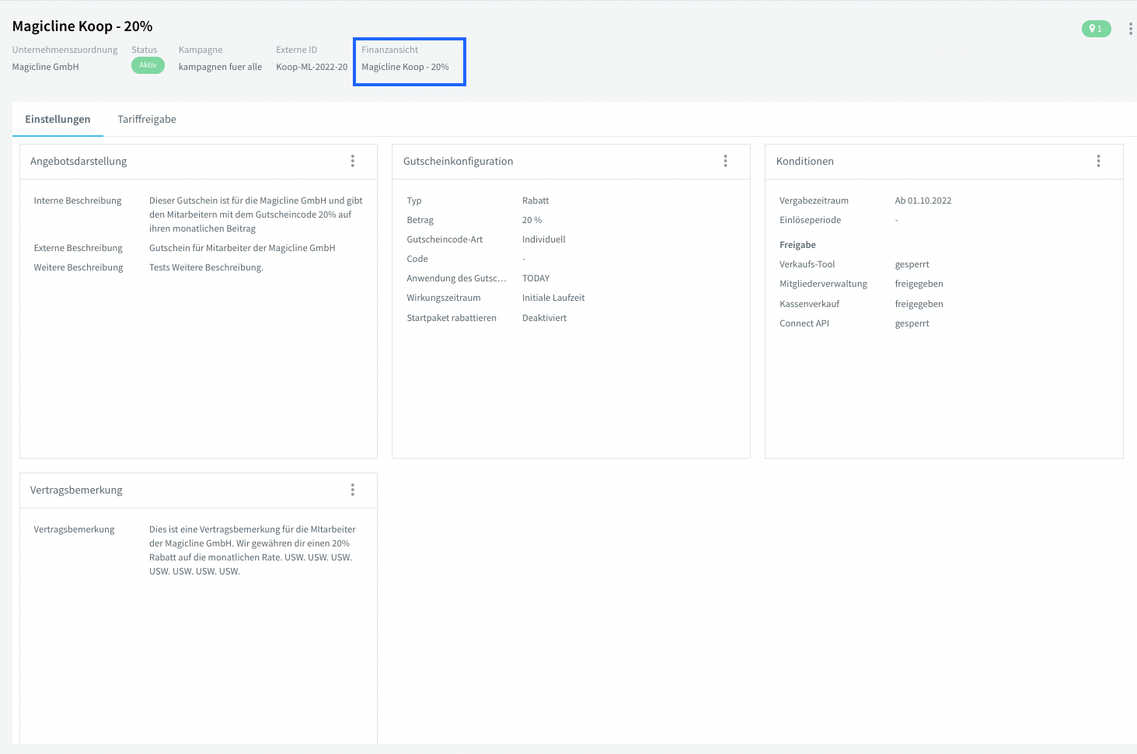Click the Mitgliederverwaltung status freigegeben
1137x754 pixels.
point(919,284)
